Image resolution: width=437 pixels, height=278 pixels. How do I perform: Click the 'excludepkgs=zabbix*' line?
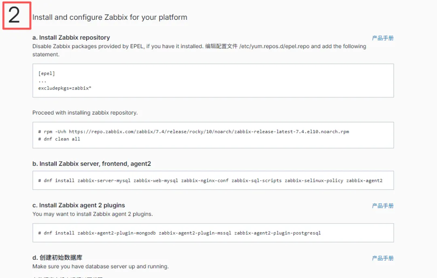[x=65, y=88]
